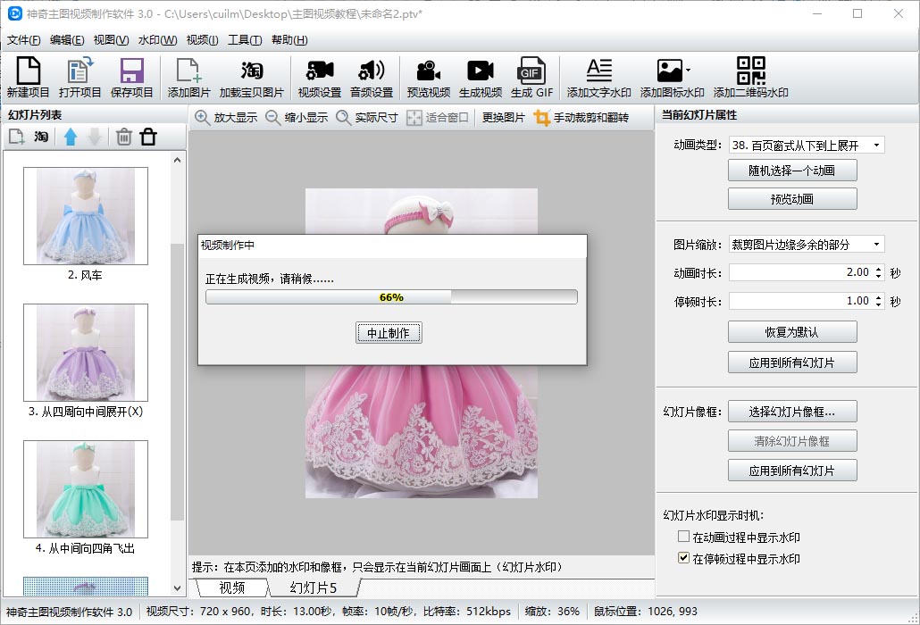Click 随机选择一个动画 button
Viewport: 920px width, 625px height.
pos(792,171)
